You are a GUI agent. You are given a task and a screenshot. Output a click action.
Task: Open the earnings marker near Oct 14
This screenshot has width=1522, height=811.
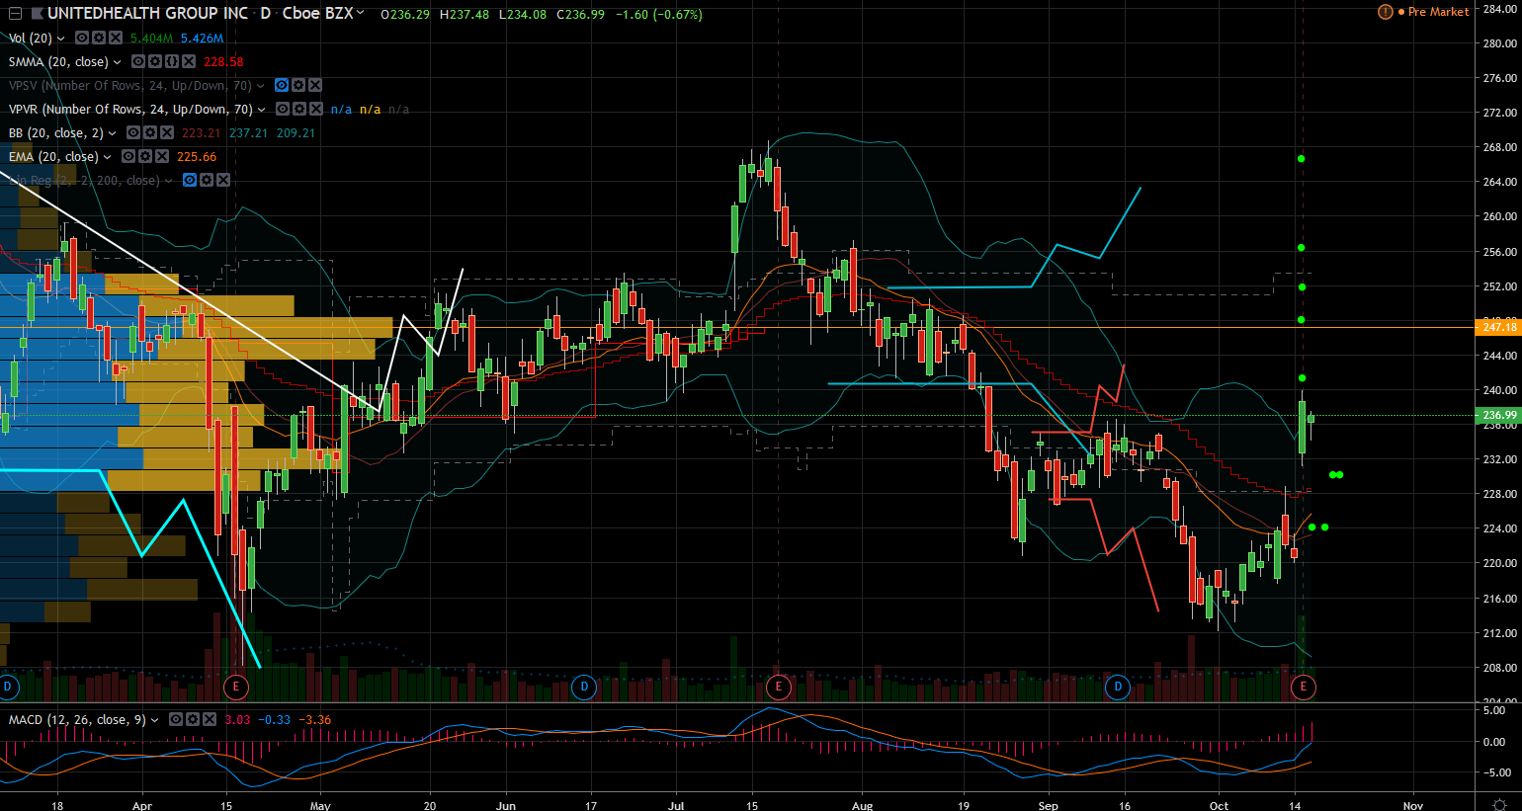pyautogui.click(x=1304, y=687)
